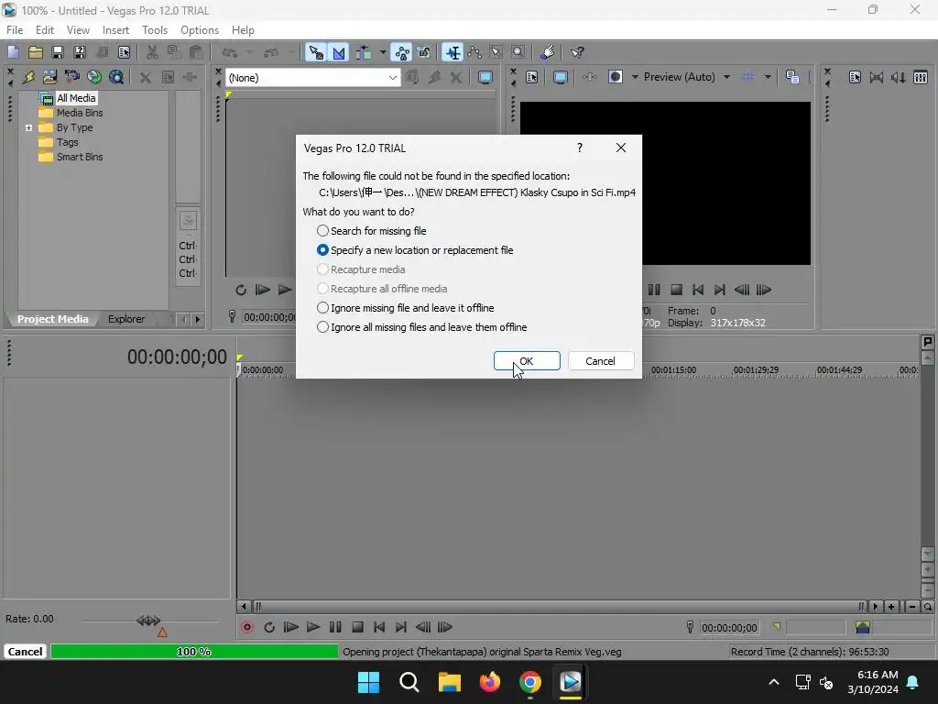This screenshot has width=938, height=704.
Task: Toggle Lock Envelopes to Events icon
Action: [403, 52]
